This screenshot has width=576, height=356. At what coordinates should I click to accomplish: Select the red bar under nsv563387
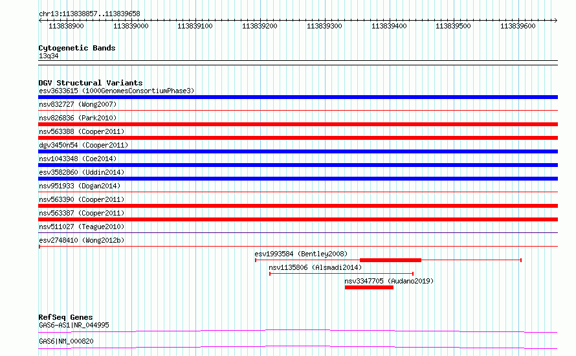point(298,219)
